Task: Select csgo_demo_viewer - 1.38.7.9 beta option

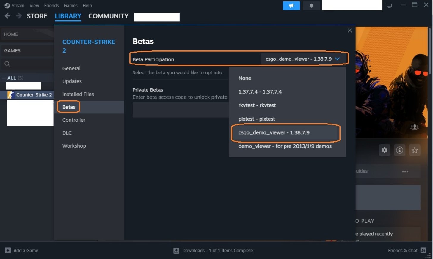Action: coord(274,132)
